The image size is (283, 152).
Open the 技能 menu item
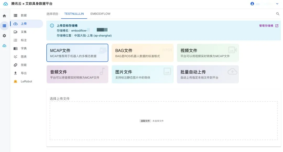[x=26, y=65]
